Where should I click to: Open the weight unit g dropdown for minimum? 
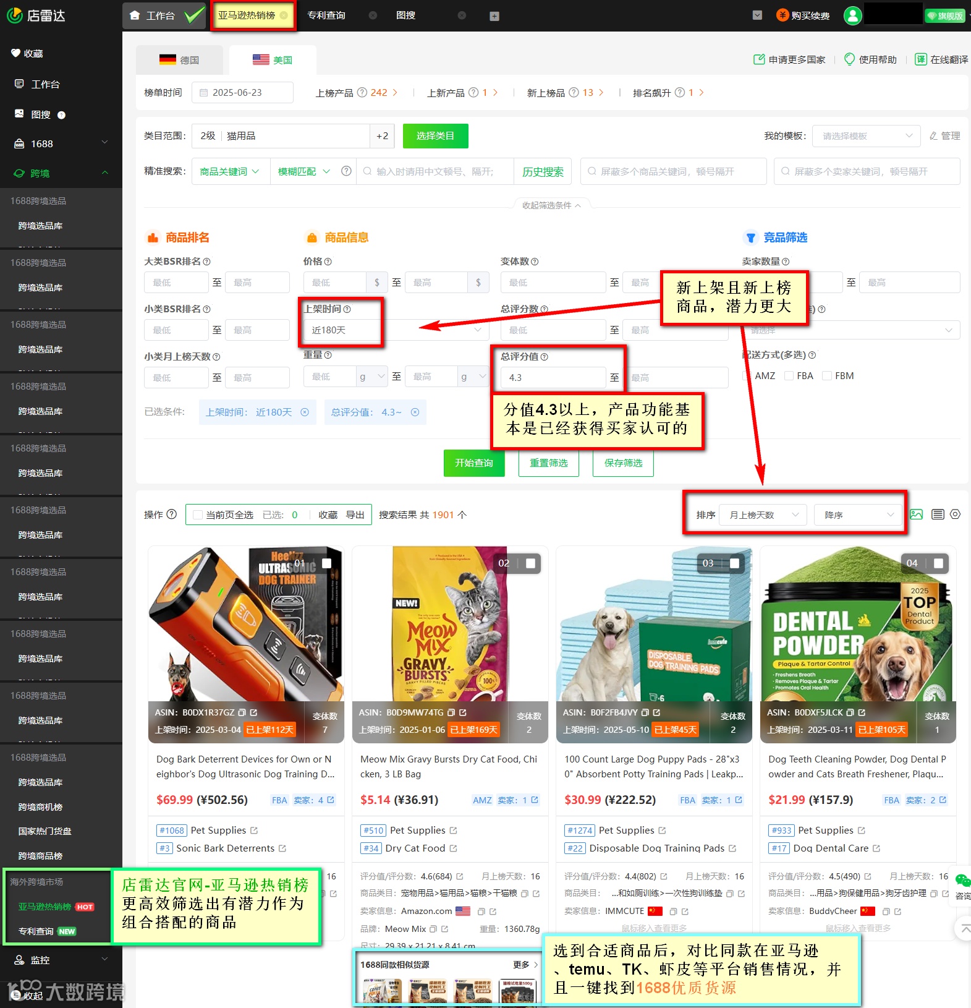coord(371,377)
